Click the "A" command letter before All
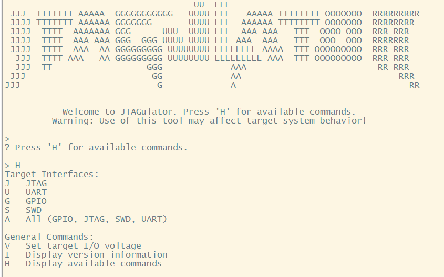This screenshot has height=277, width=444. click(x=7, y=219)
